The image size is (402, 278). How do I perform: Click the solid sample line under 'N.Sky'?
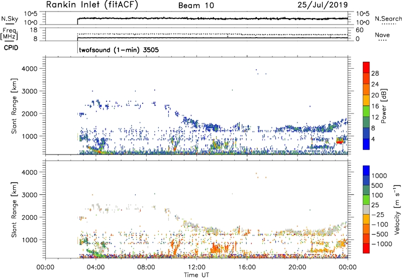point(10,24)
